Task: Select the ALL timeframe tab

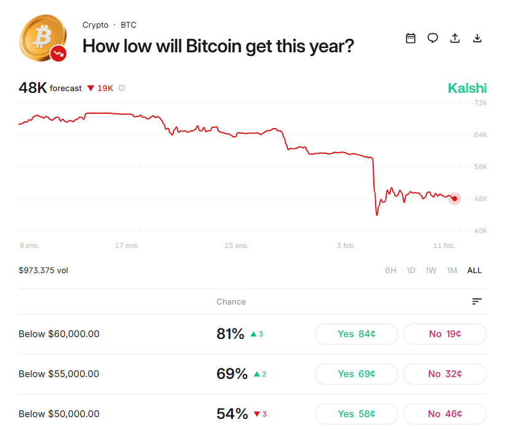Action: pos(473,270)
